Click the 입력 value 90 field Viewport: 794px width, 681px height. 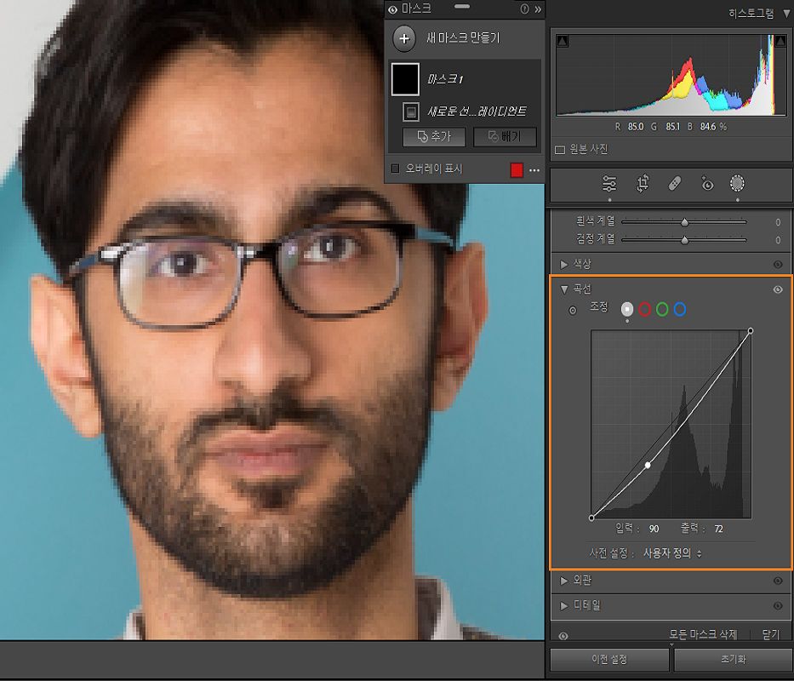pyautogui.click(x=654, y=529)
